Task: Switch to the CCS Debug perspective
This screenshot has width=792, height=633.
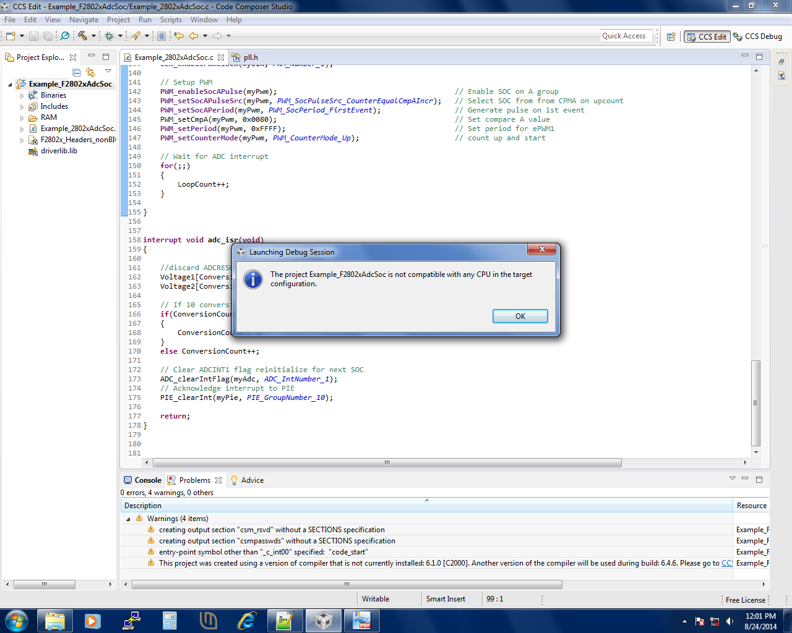Action: 756,36
